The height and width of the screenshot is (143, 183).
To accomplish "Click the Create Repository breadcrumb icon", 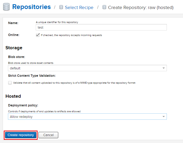I will click(104, 7).
